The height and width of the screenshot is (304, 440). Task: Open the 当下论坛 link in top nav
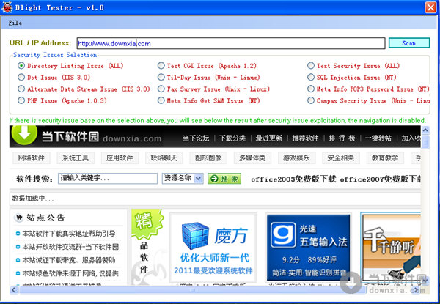click(196, 138)
